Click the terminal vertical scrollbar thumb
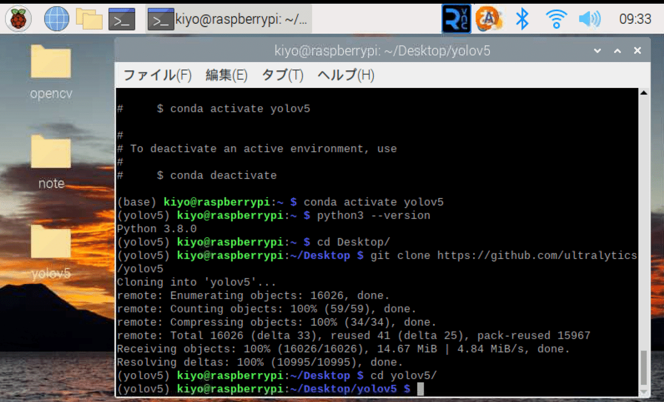 point(644,367)
